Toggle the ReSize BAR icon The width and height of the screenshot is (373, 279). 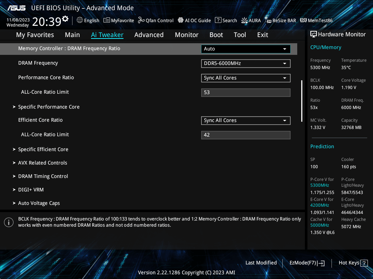pyautogui.click(x=268, y=20)
